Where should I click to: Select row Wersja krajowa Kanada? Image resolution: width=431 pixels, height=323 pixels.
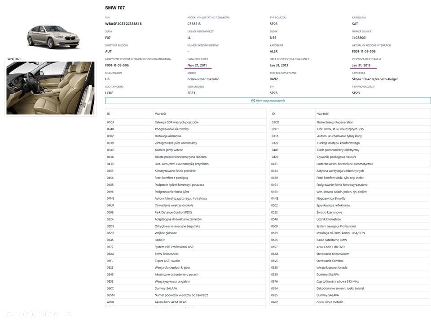(350, 267)
